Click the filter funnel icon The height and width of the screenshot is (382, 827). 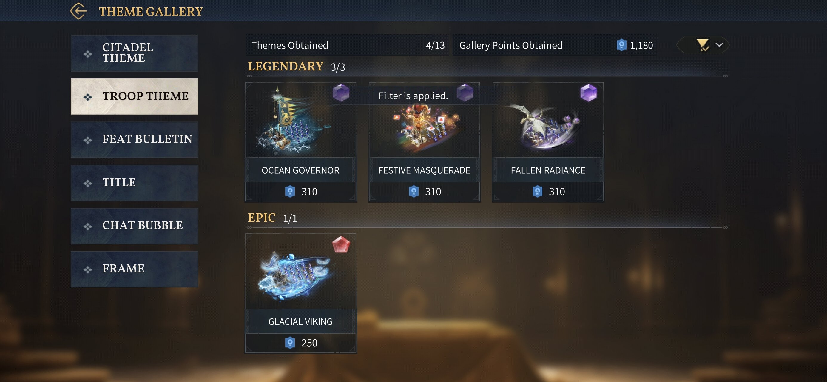[x=703, y=45]
